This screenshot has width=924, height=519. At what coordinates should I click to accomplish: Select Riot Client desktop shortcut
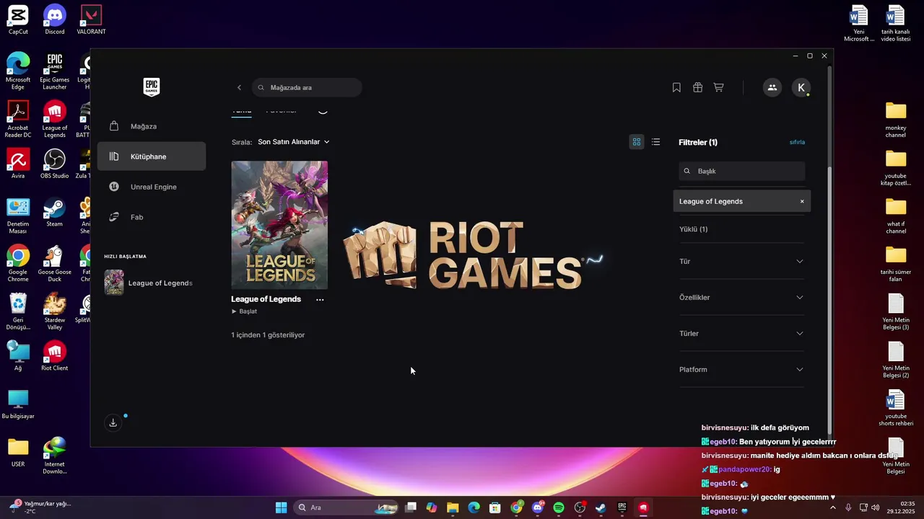click(55, 357)
